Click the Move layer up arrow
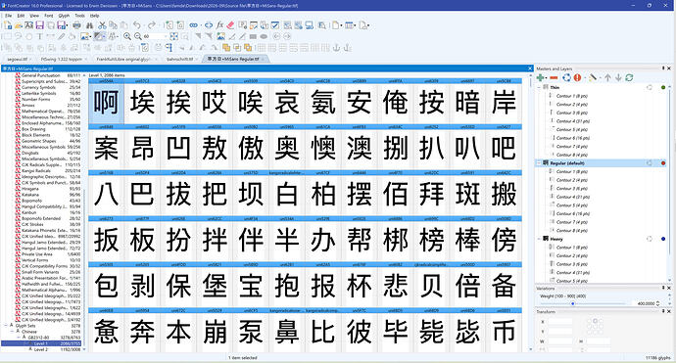This screenshot has width=676, height=363. point(607,77)
